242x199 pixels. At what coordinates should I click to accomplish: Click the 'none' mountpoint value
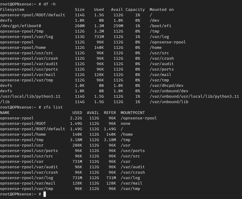pos(126,124)
